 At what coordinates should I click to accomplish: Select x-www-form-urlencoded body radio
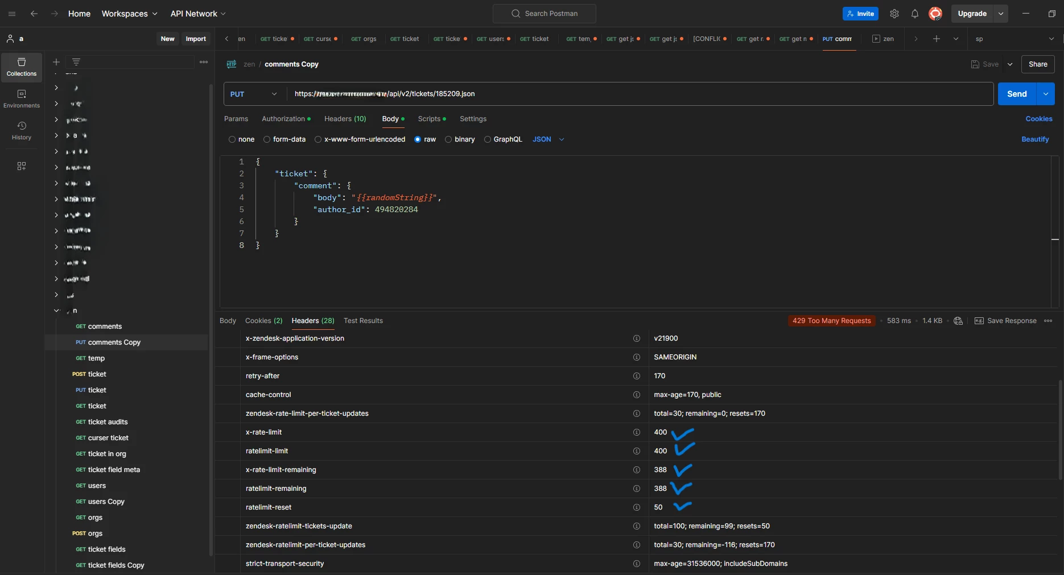(x=318, y=139)
